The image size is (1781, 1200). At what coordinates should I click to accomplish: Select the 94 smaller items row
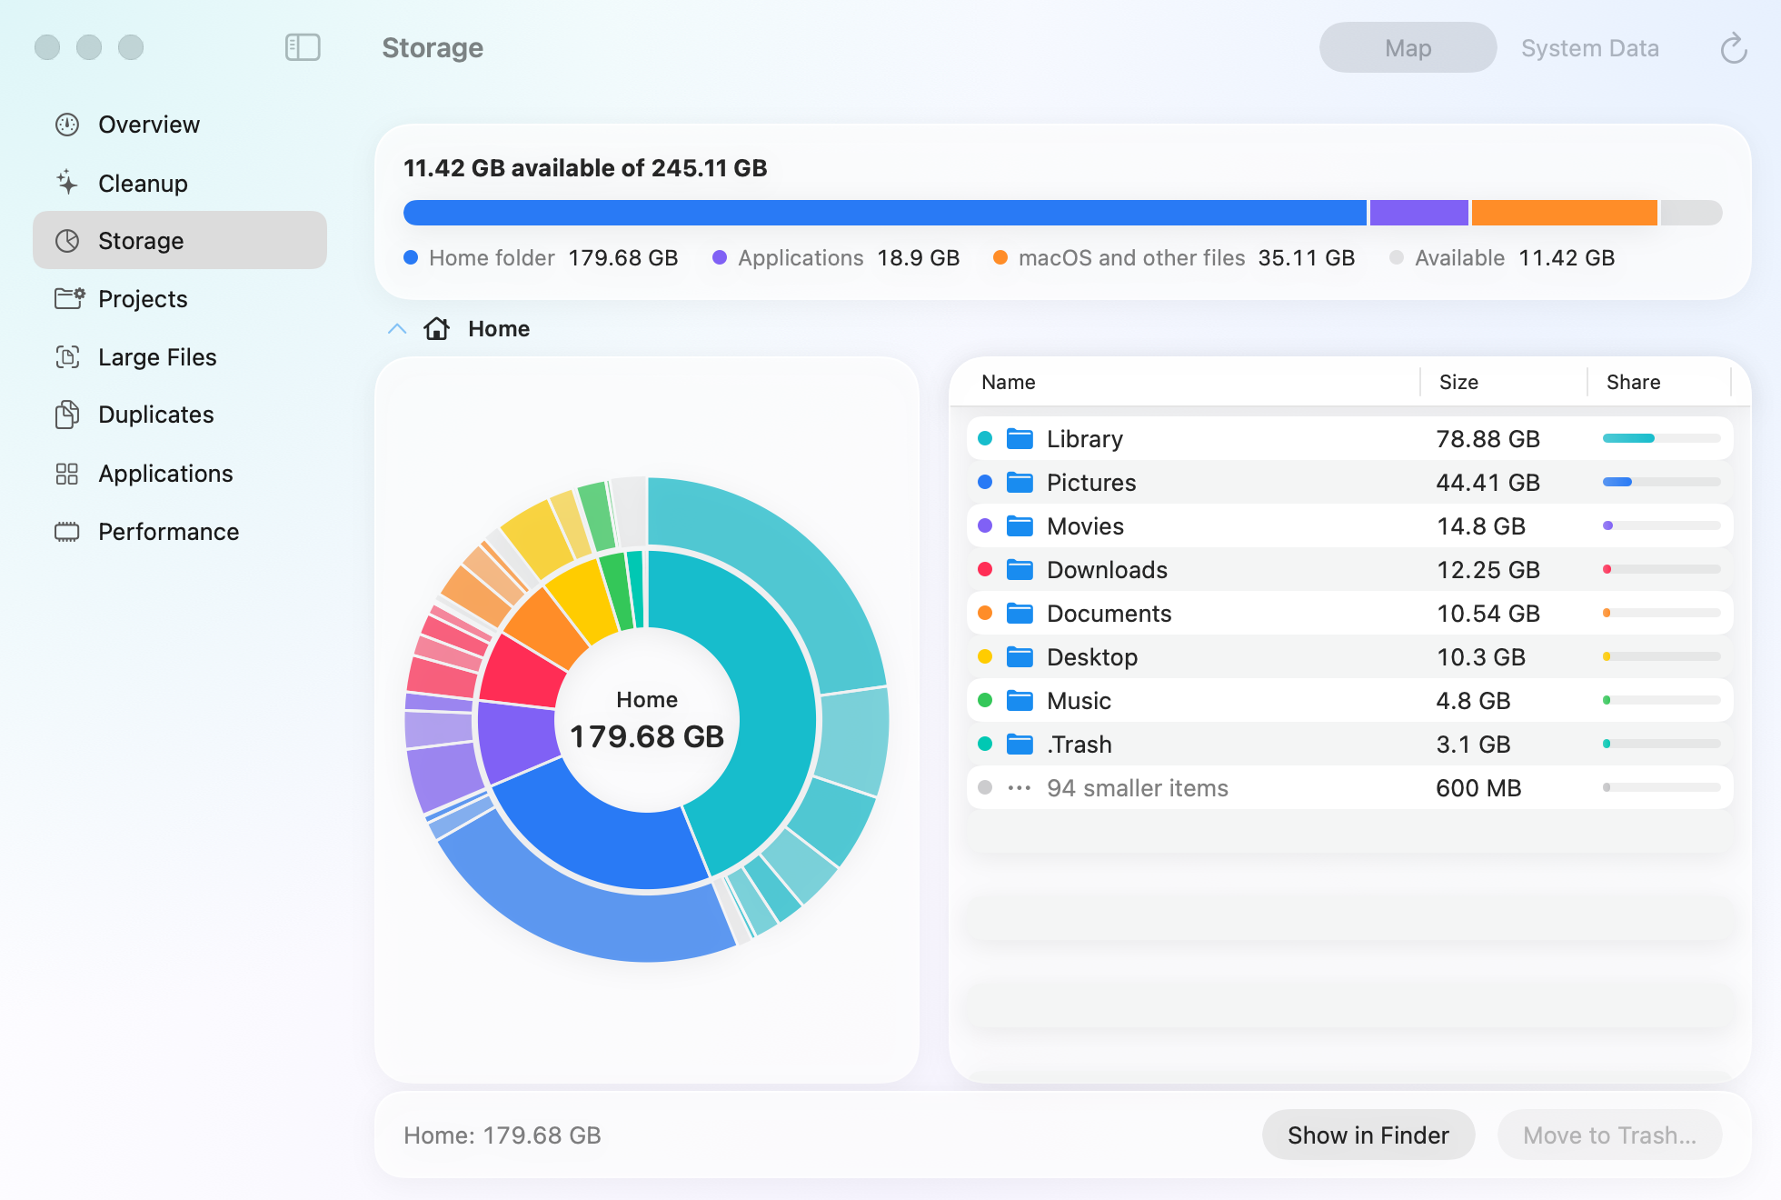tap(1350, 787)
